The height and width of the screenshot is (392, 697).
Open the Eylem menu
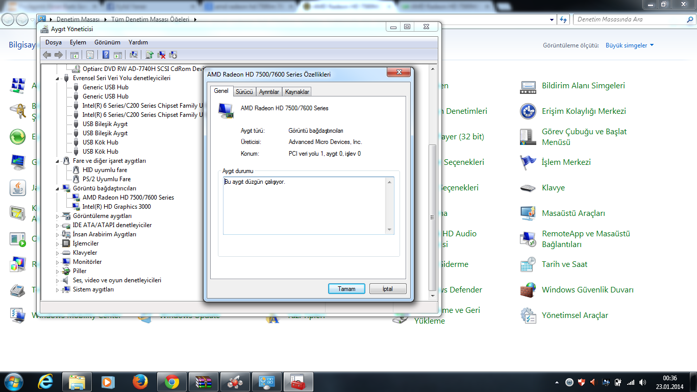[x=78, y=42]
